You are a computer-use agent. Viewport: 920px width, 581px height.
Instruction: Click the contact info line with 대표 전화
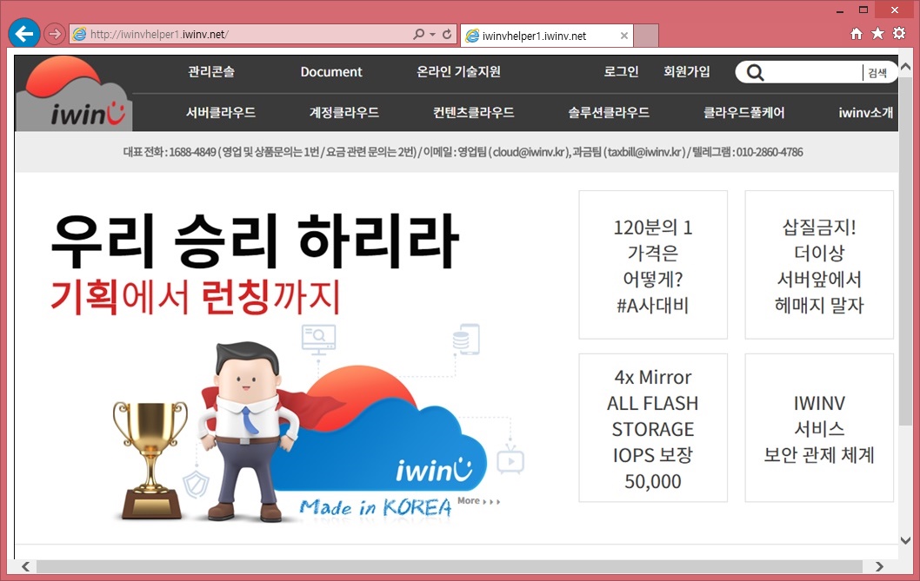[463, 153]
